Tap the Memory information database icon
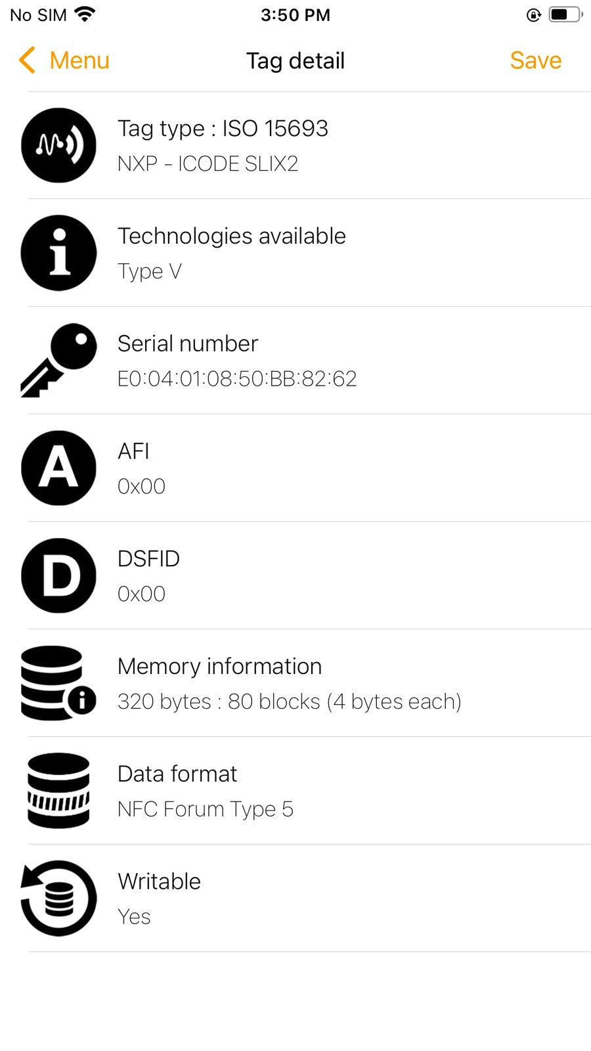 (58, 683)
